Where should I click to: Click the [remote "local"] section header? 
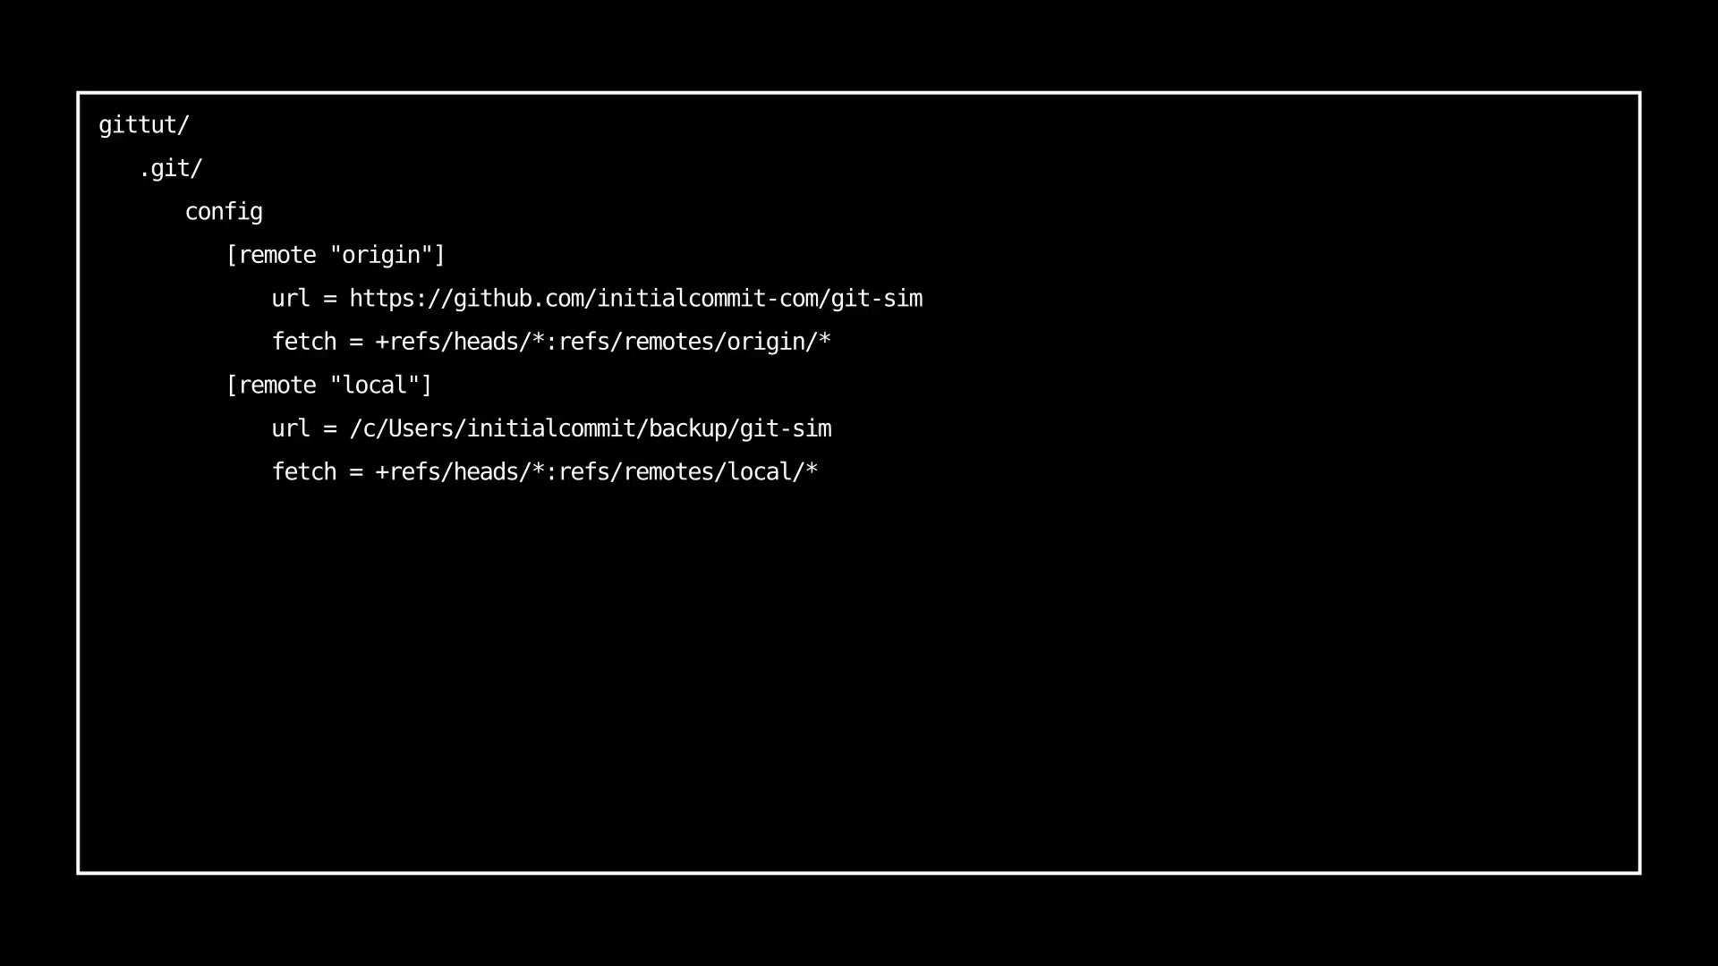[329, 385]
